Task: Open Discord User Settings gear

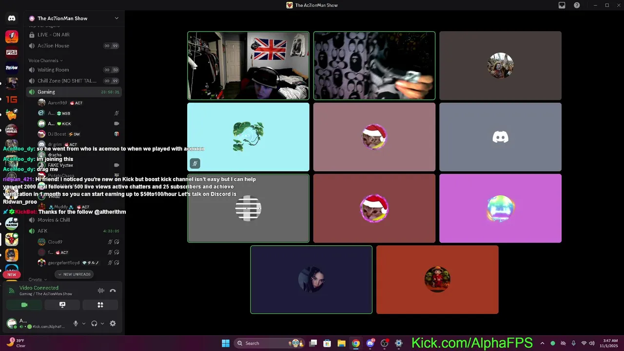Action: coord(113,323)
